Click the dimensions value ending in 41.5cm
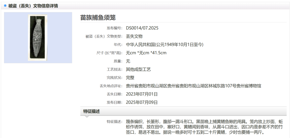 click(146, 53)
